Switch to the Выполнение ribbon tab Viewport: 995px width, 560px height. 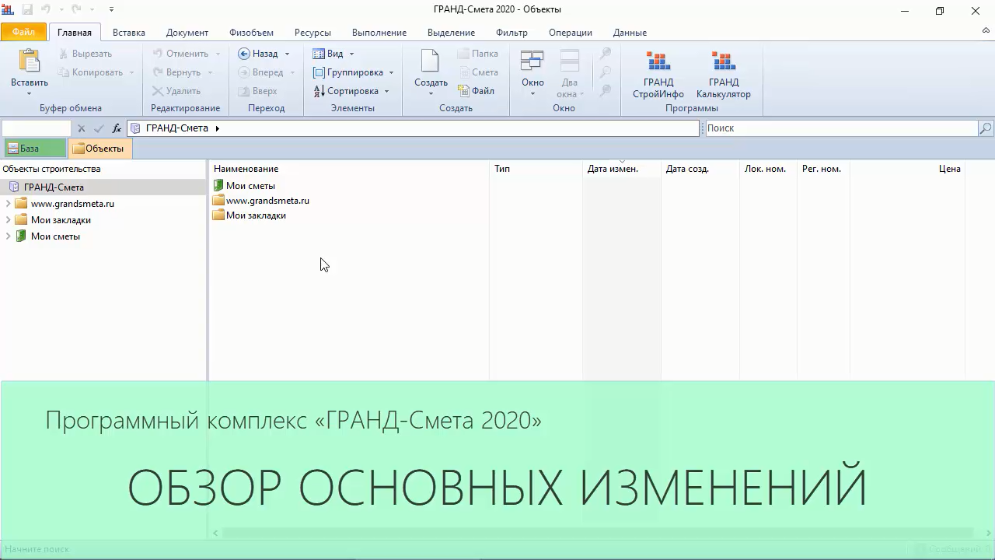click(379, 33)
